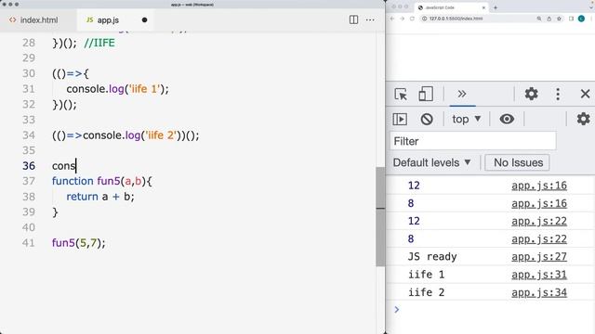View site information icon beside URL
This screenshot has height=334, width=595.
click(x=425, y=19)
